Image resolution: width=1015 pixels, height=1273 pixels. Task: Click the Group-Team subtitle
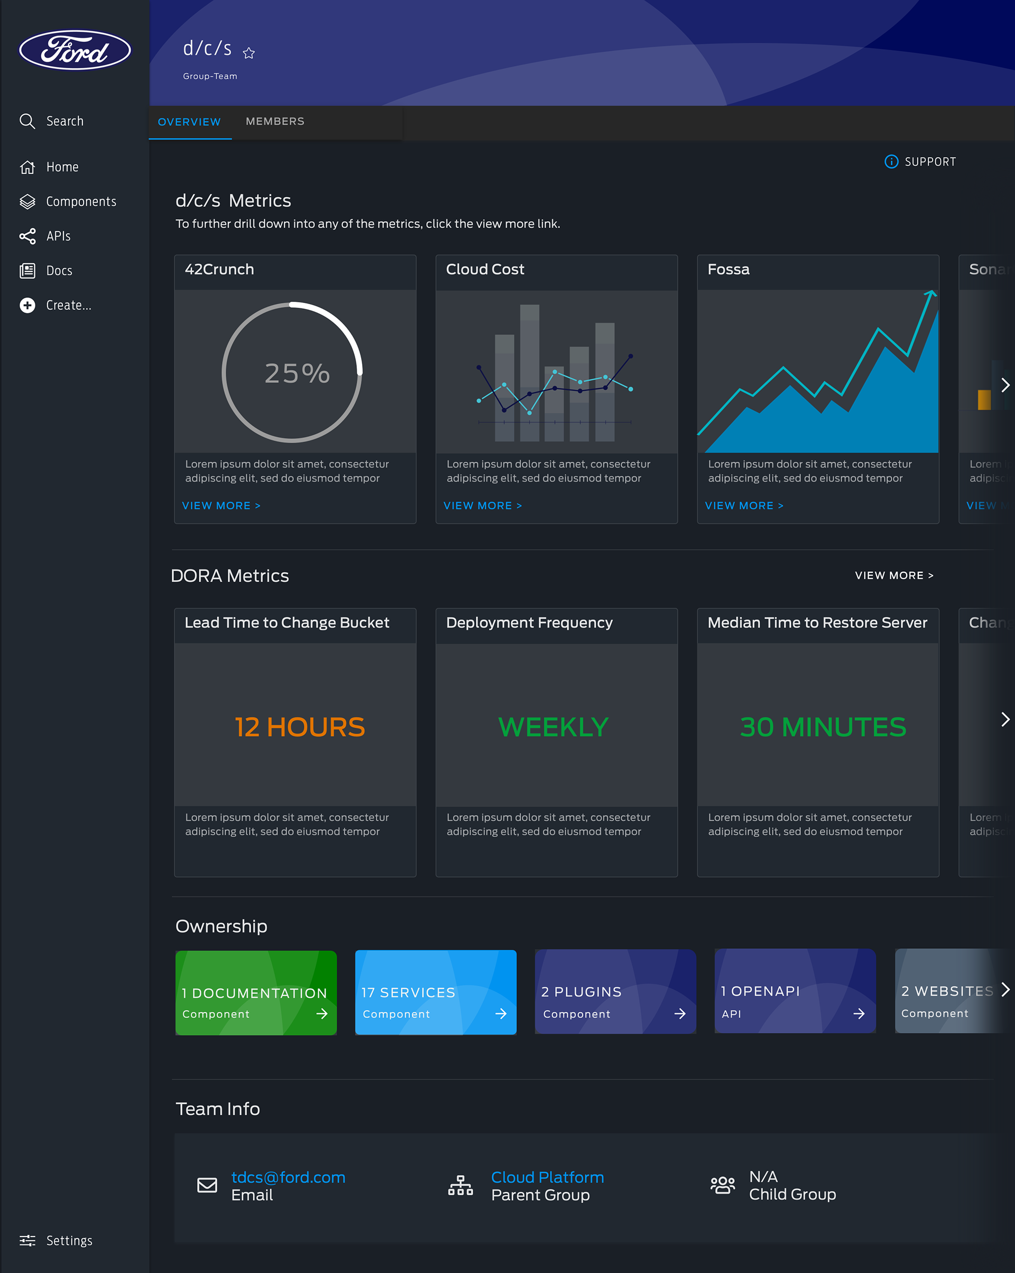point(210,76)
